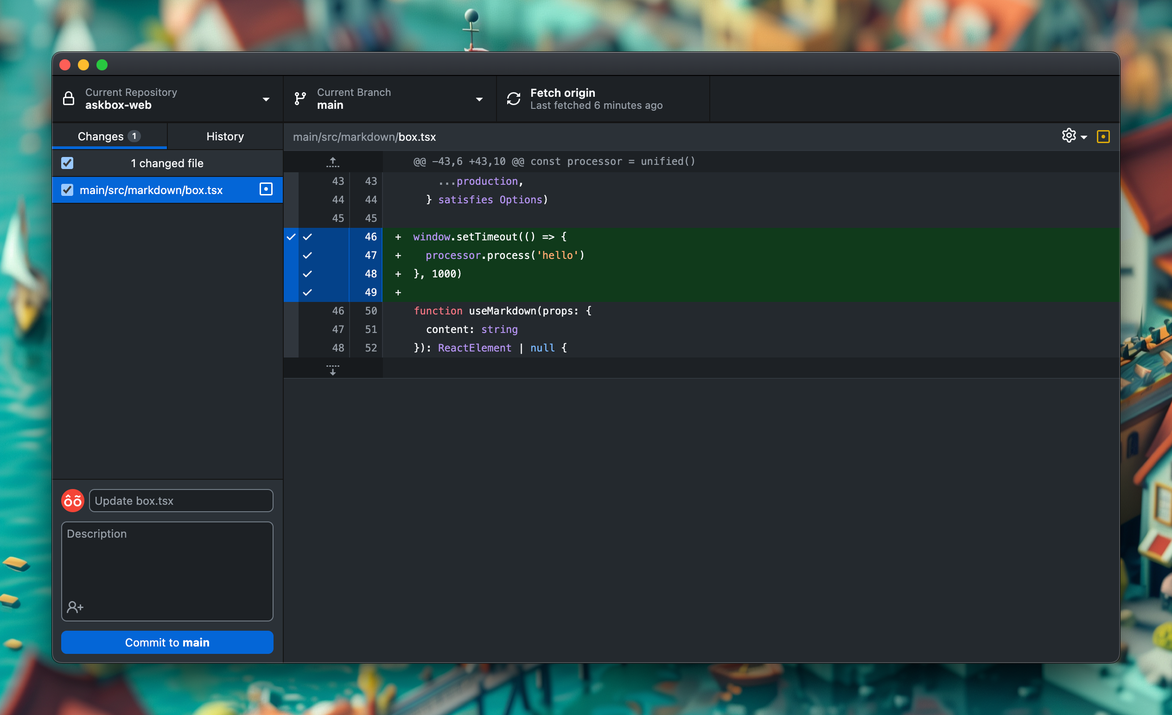
Task: Click the Description text area
Action: (167, 571)
